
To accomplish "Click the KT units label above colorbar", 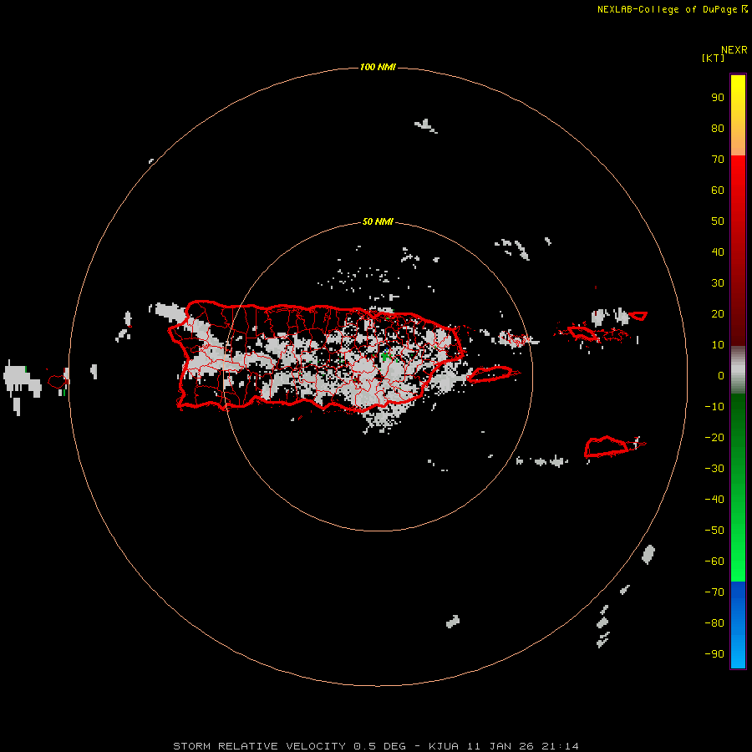I will [x=713, y=58].
